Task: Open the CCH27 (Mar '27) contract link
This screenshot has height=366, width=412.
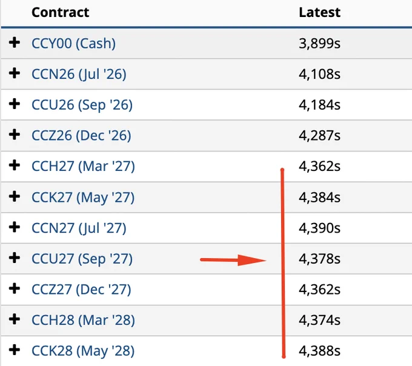Action: coord(83,166)
